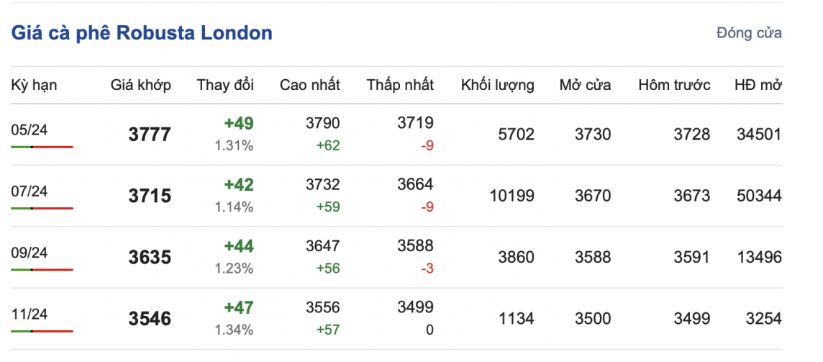The height and width of the screenshot is (362, 823).
Task: Click the price range bar under 05/24
Action: tap(42, 147)
